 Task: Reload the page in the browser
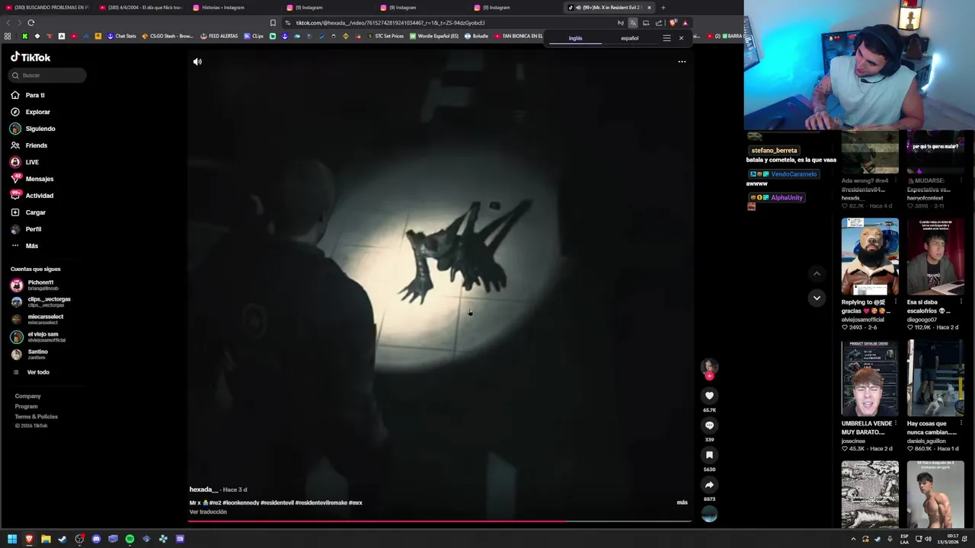pos(30,23)
